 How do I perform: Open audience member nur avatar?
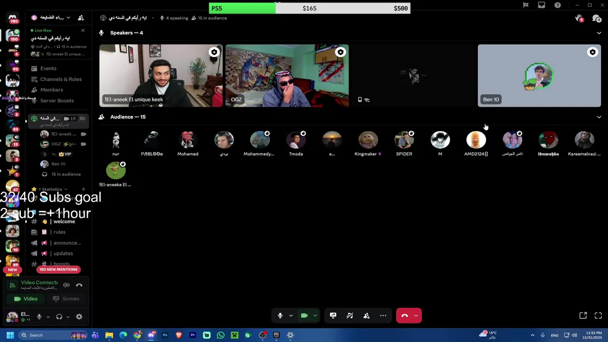(116, 140)
